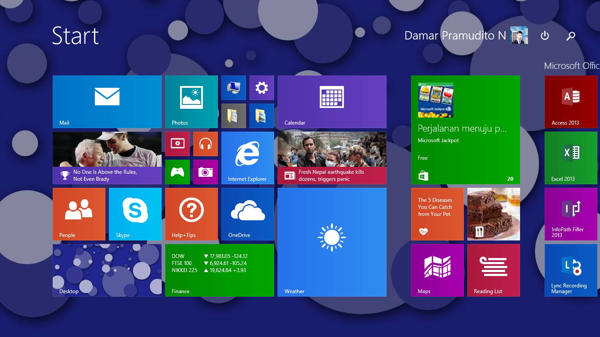The image size is (600, 337).
Task: Open Lync Recording Manager tile
Action: (571, 270)
